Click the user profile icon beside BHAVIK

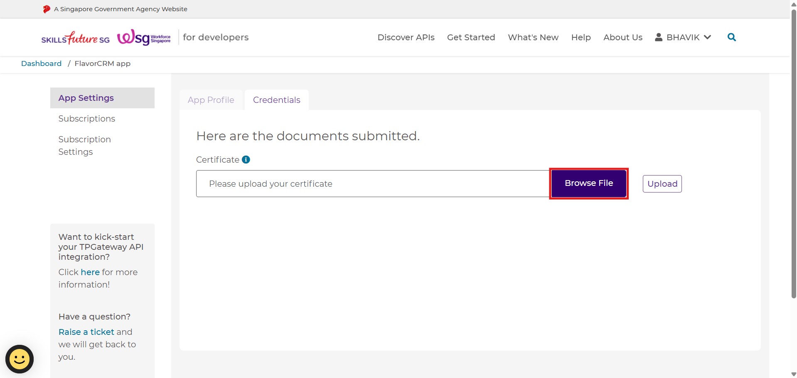658,37
